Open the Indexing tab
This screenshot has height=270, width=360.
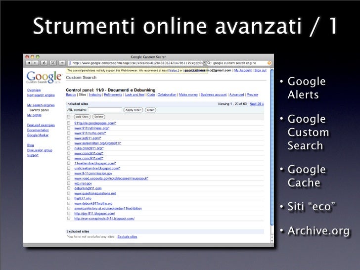[x=95, y=94]
